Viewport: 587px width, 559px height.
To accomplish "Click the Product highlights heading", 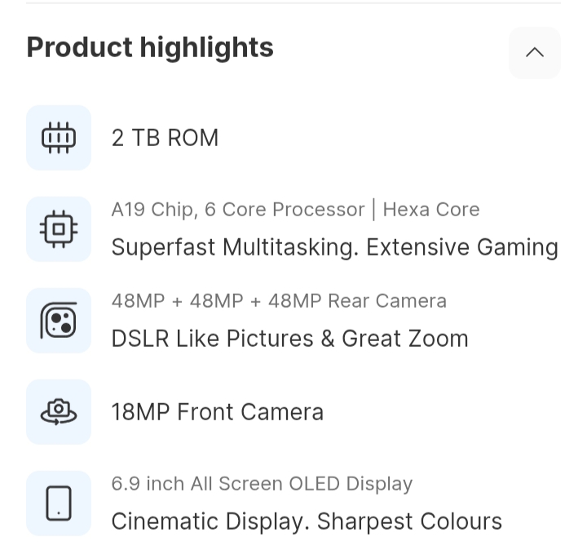I will point(150,47).
